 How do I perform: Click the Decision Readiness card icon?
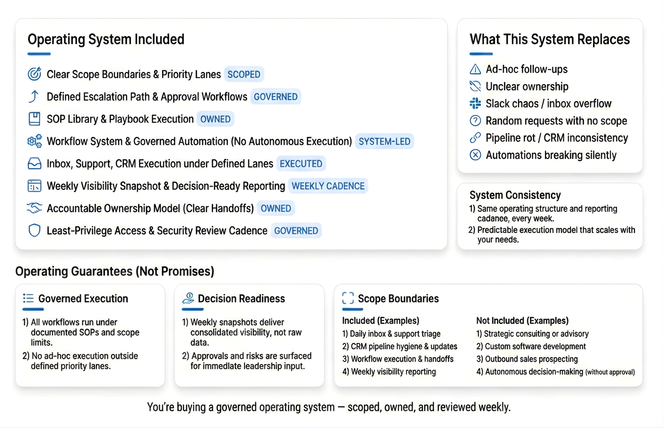click(188, 298)
